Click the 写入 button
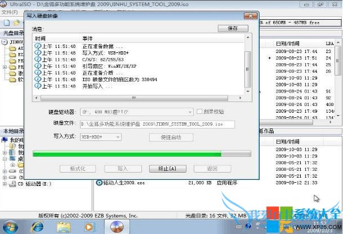This screenshot has width=343, height=234. [123, 169]
